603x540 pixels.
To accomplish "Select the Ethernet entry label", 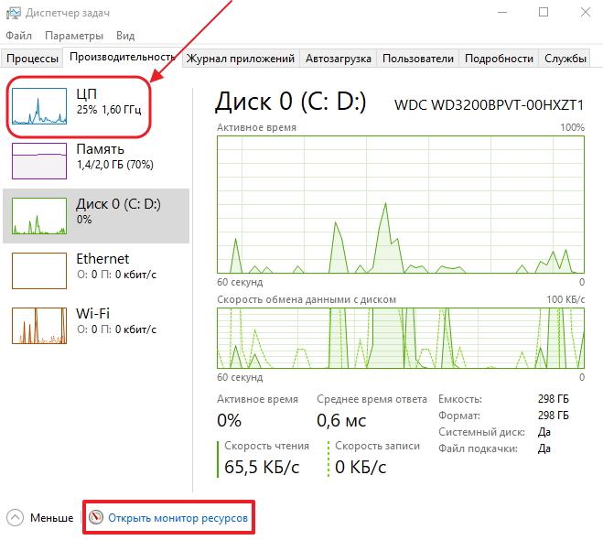I will tap(102, 259).
